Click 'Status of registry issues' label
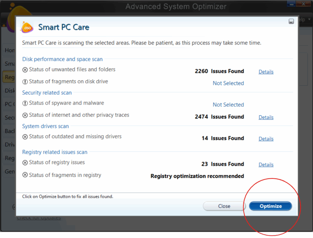 57,162
